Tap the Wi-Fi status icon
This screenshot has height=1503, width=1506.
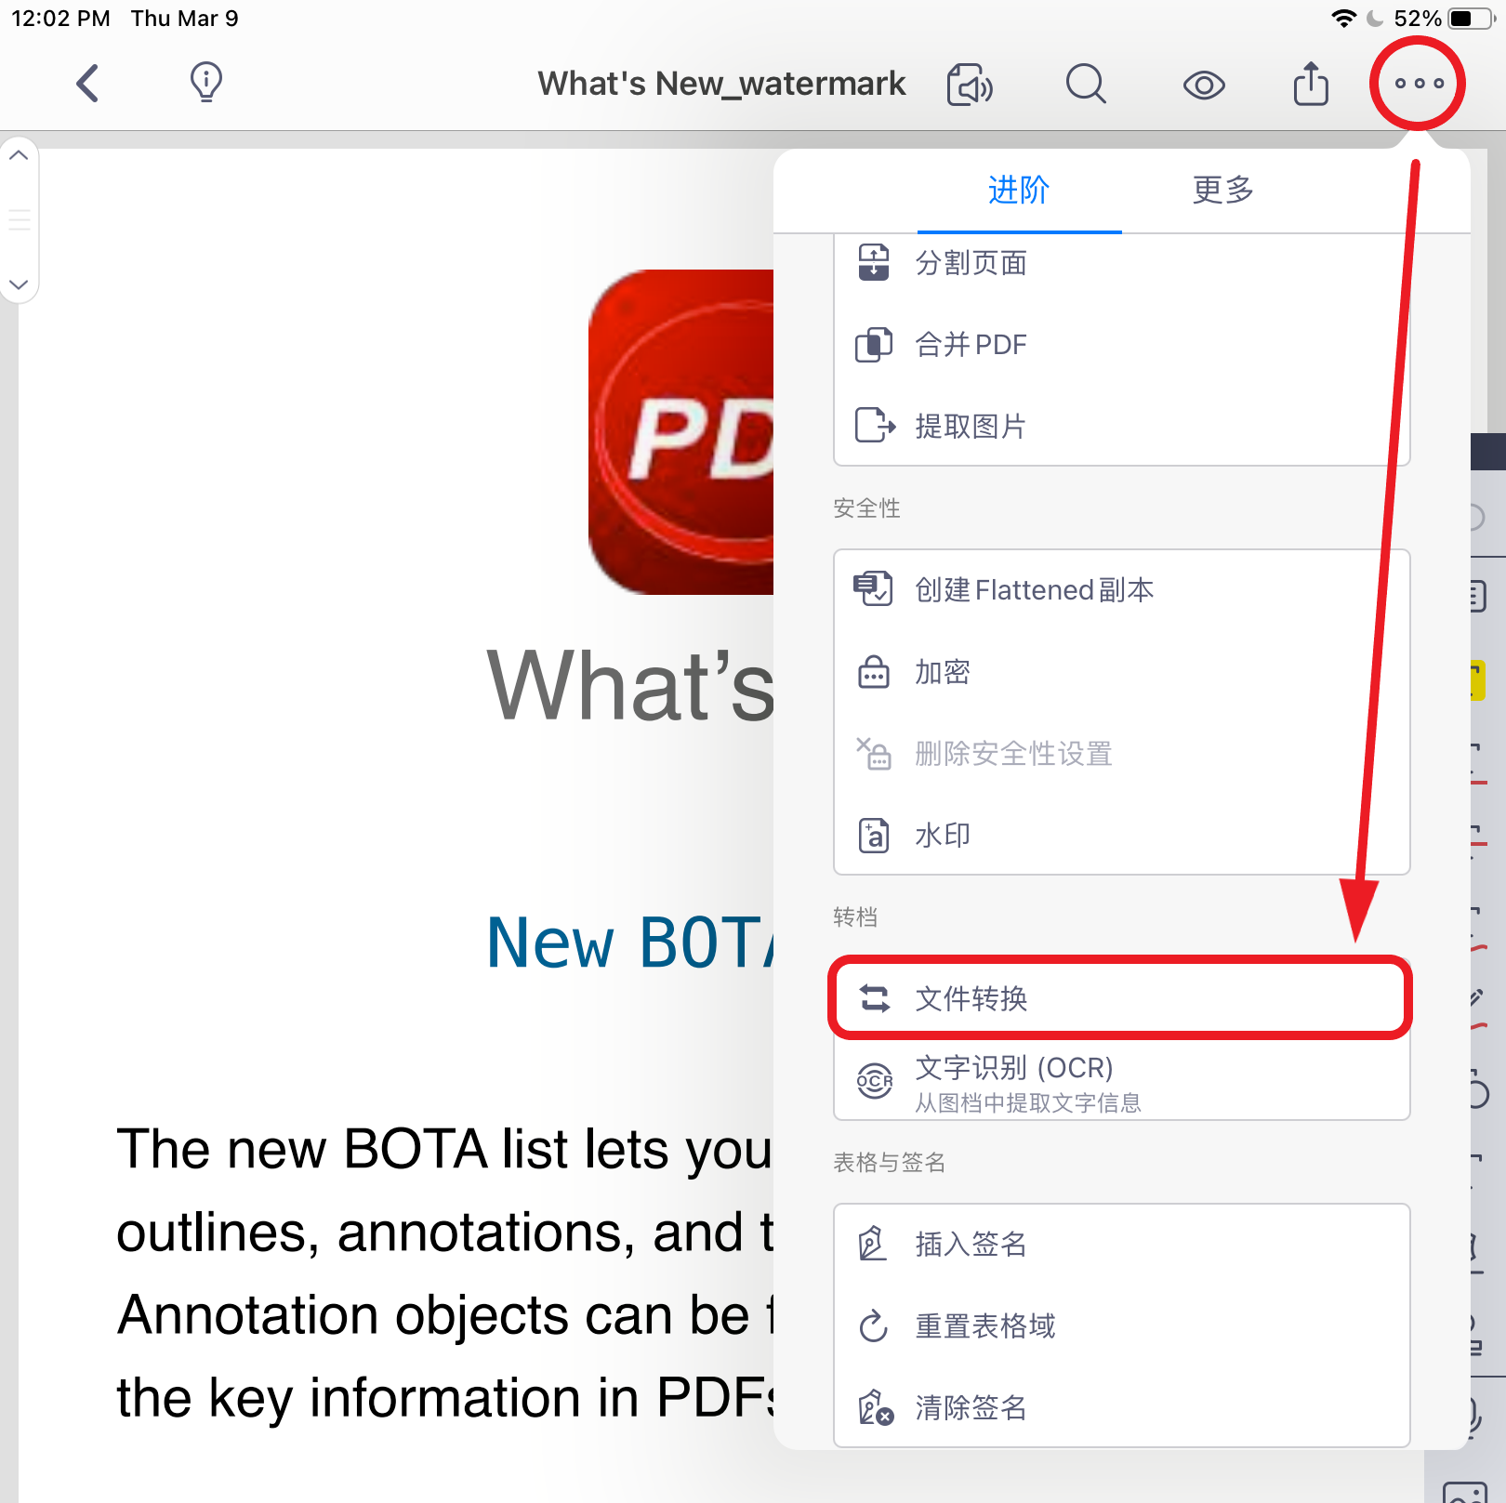click(1342, 19)
